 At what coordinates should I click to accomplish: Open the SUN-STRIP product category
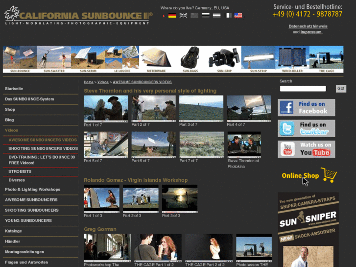tap(258, 59)
